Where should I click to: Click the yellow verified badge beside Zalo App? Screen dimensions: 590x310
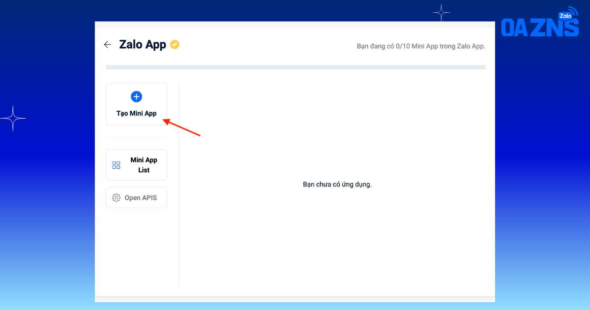175,44
